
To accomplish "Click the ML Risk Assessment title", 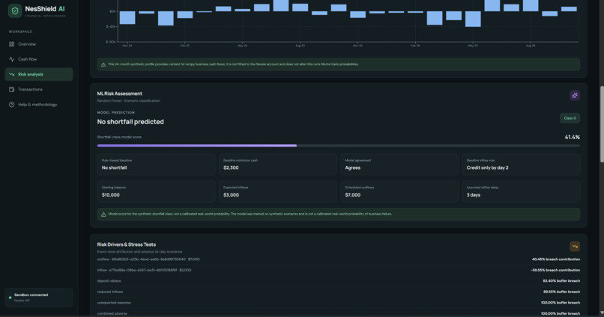I will (x=119, y=93).
